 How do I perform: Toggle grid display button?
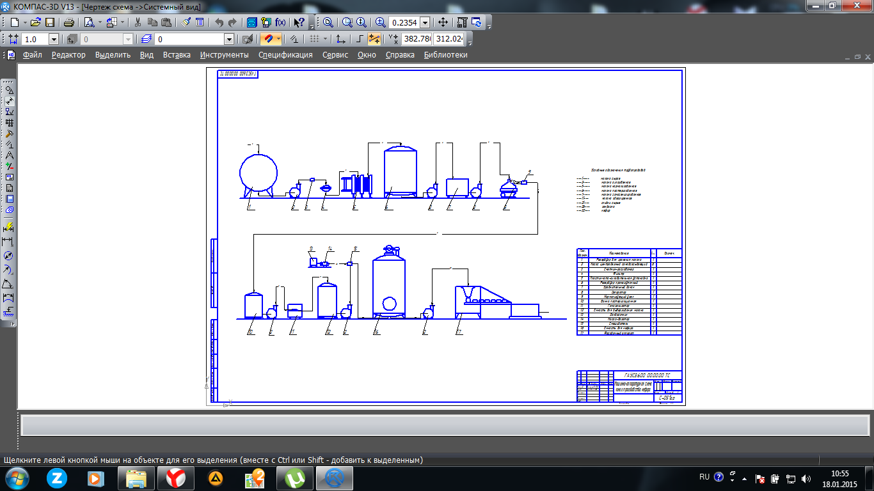(x=314, y=39)
